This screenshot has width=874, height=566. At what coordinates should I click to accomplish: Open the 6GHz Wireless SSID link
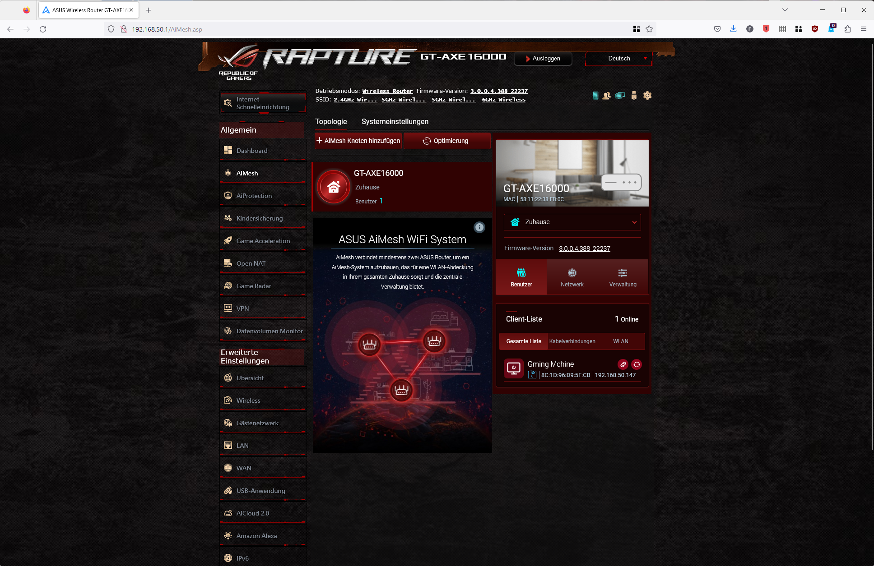[x=503, y=100]
